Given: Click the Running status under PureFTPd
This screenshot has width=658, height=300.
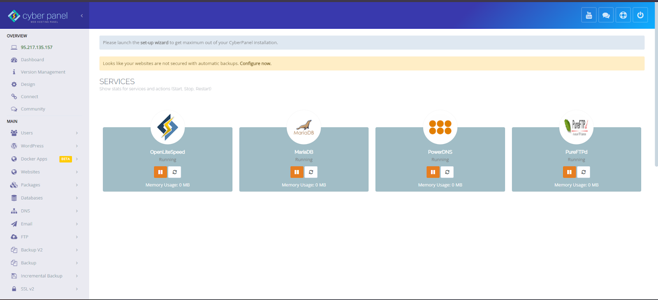Looking at the screenshot, I should [577, 160].
